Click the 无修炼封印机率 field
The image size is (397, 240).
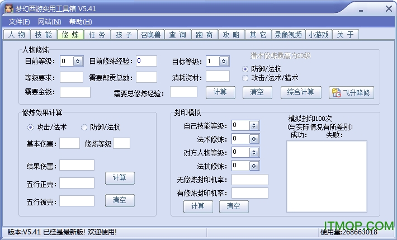(250, 180)
